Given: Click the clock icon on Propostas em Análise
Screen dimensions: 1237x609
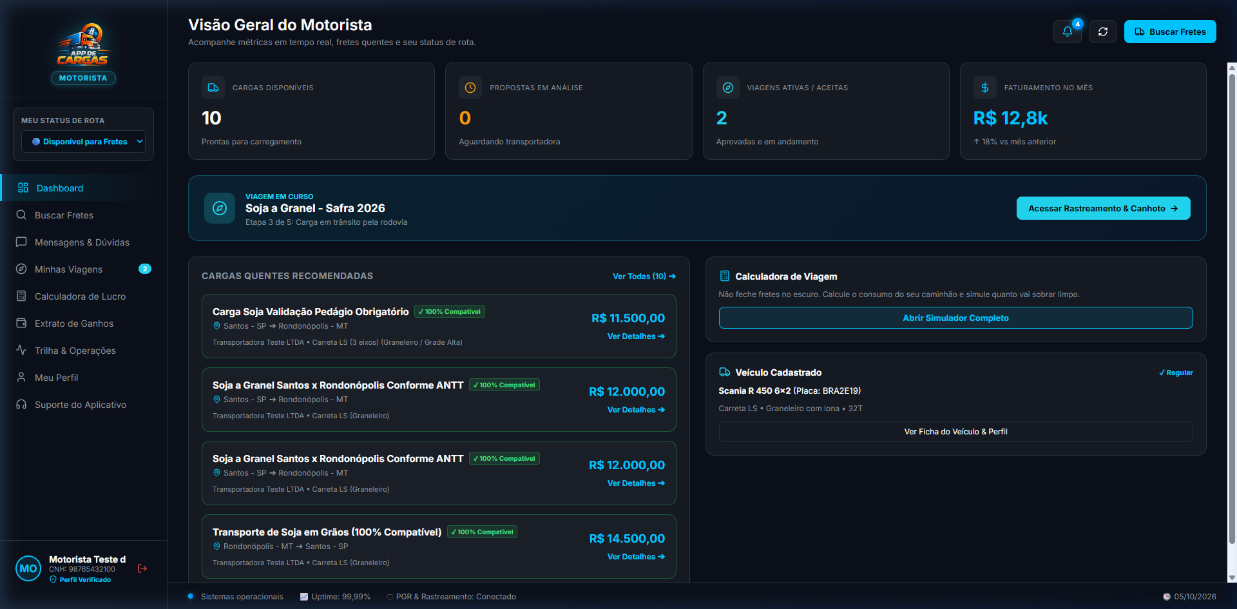Looking at the screenshot, I should pyautogui.click(x=470, y=88).
